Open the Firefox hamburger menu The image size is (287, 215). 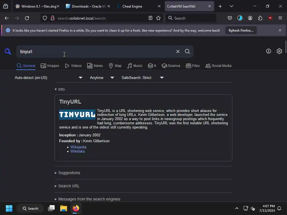280,18
